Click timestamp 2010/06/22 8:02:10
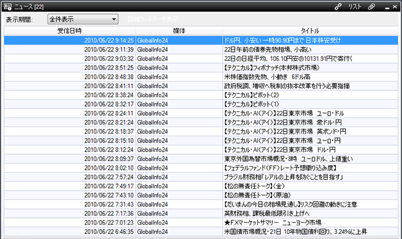Image resolution: width=402 pixels, height=239 pixels. coord(109,168)
